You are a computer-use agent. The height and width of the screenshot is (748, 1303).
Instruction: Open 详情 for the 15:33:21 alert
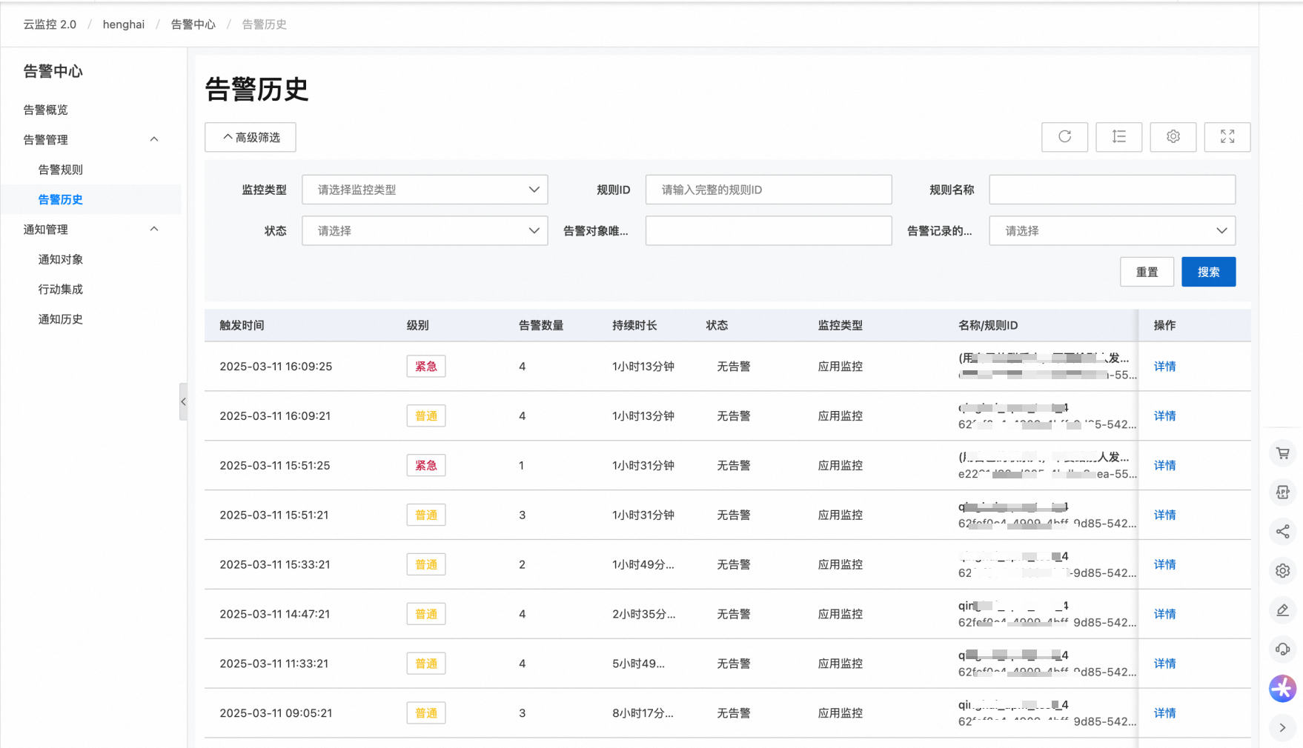coord(1164,565)
